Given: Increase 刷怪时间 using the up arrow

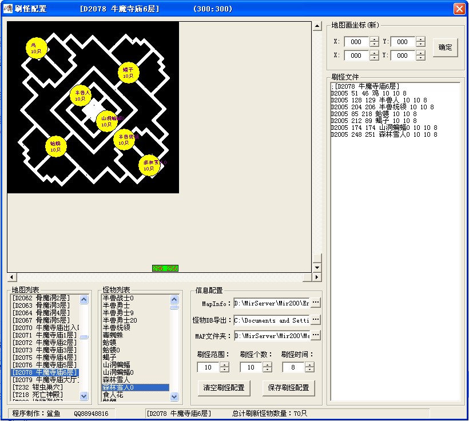Looking at the screenshot, I should tap(309, 364).
